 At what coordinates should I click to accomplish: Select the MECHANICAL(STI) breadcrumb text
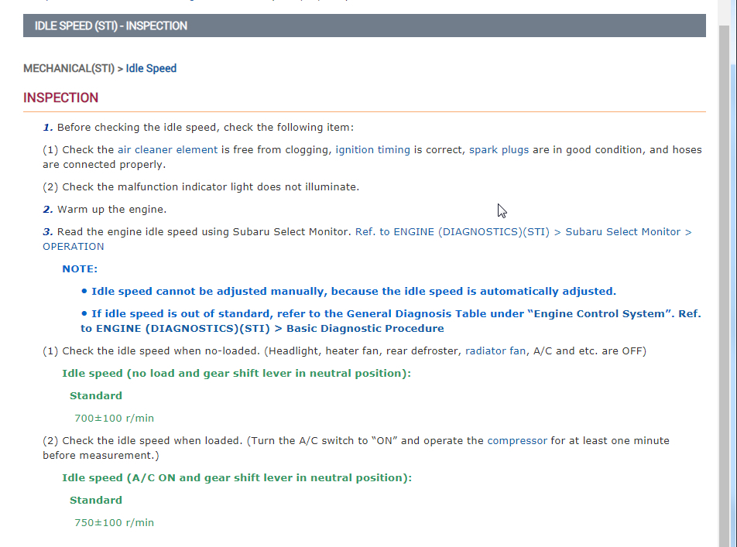[68, 68]
